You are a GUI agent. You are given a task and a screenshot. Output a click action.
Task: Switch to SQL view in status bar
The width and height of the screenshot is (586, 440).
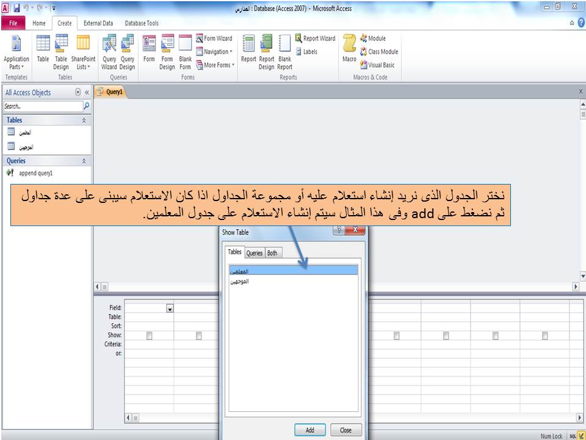tap(573, 436)
